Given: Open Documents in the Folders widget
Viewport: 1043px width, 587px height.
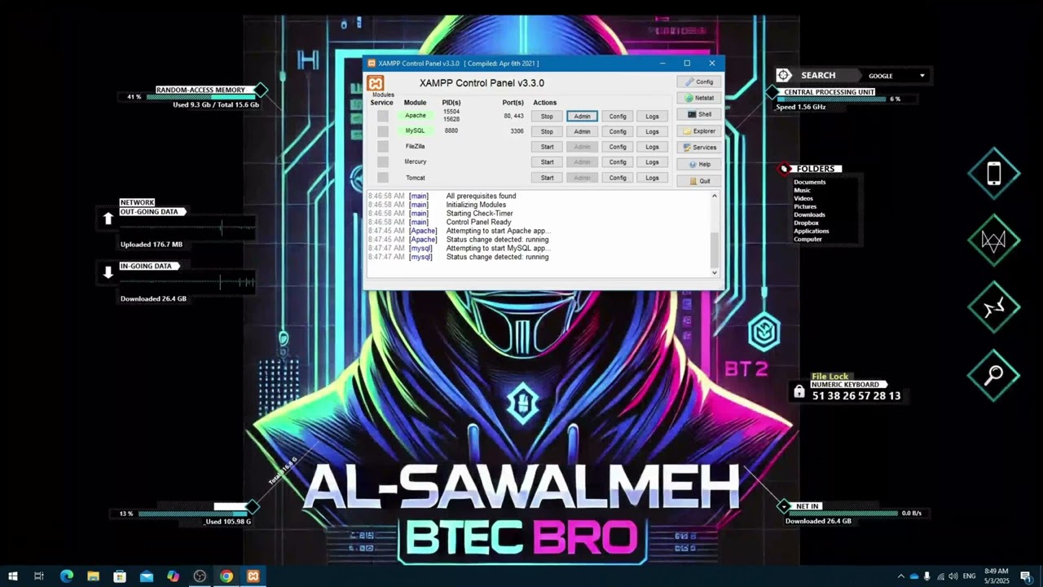Looking at the screenshot, I should coord(810,182).
